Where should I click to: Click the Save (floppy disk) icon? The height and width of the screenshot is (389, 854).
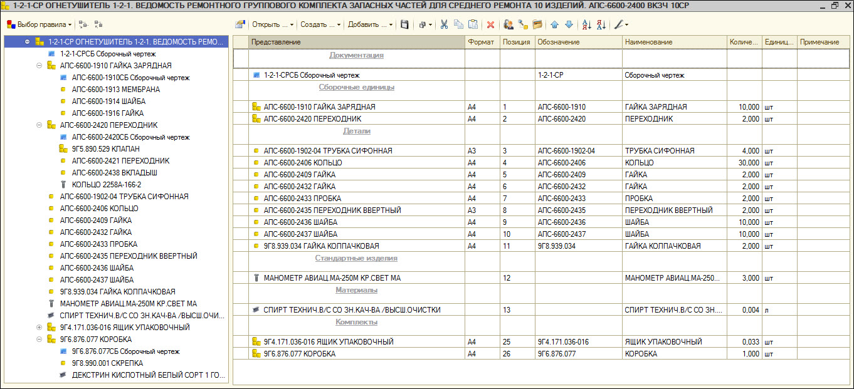pos(405,25)
